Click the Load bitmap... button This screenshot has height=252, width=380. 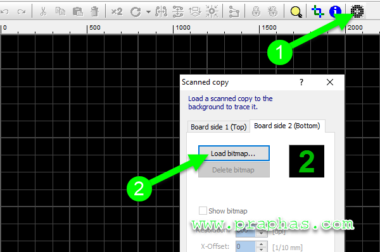(x=234, y=153)
